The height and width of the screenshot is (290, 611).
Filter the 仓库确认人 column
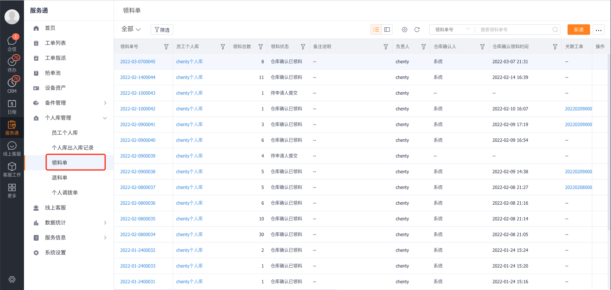[483, 47]
